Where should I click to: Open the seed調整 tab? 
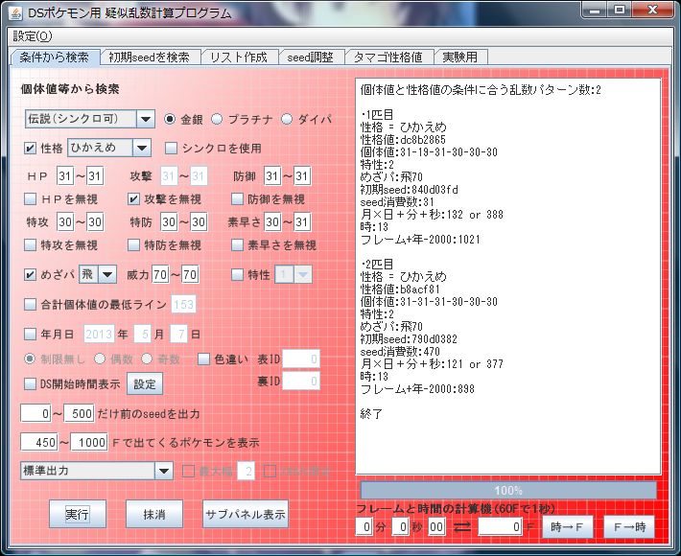(x=310, y=58)
